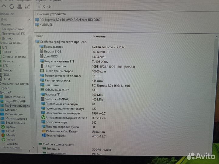Image resolution: width=219 pixels, height=164 pixels.
Task: Click the Кодовое название ГП row icon
Action: click(42, 61)
